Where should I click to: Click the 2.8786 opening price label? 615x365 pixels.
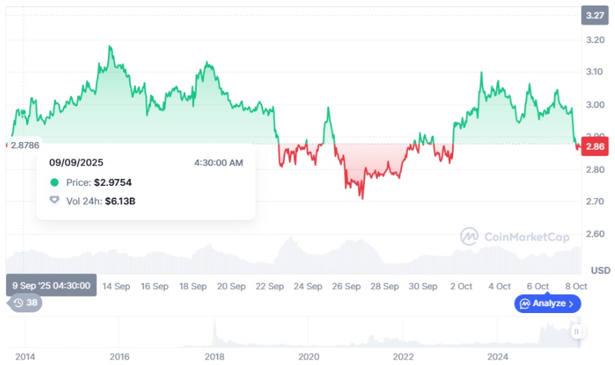coord(25,144)
